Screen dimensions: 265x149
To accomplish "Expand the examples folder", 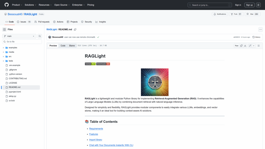I will 3,48.
